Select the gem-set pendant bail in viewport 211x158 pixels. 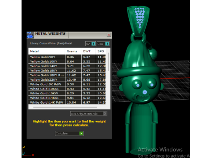[x=138, y=21]
